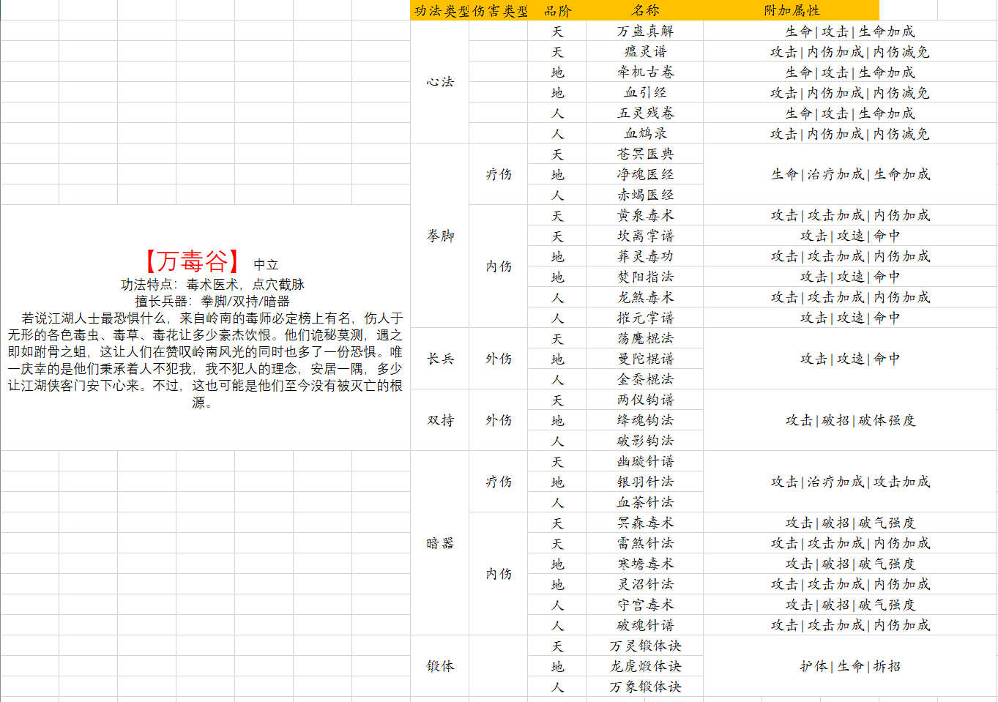Click the 黄泉毒术 cell
The width and height of the screenshot is (998, 702).
[x=645, y=215]
